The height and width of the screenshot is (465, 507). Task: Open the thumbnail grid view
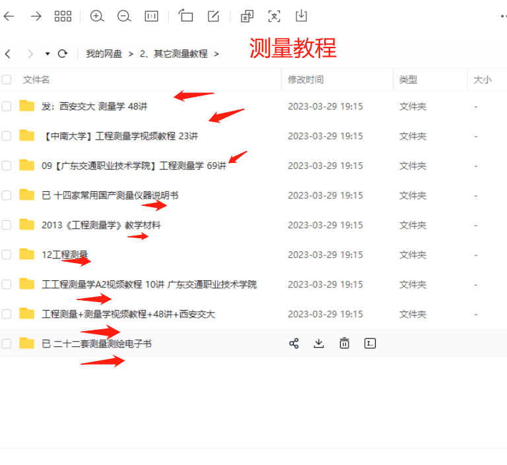point(63,16)
